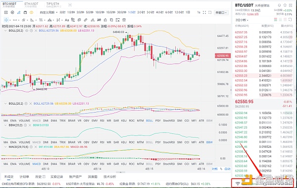Switch to TIPS/ETH chart tab
This screenshot has width=297, height=188.
pyautogui.click(x=54, y=5)
